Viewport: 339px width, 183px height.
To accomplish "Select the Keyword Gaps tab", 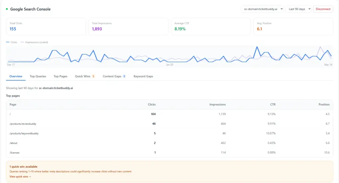I will pos(143,76).
